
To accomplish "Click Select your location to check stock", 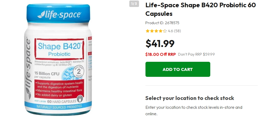I will point(189,98).
